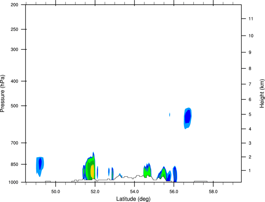265x202 pixels.
Task: Click pressure tick label 1000
Action: point(13,182)
